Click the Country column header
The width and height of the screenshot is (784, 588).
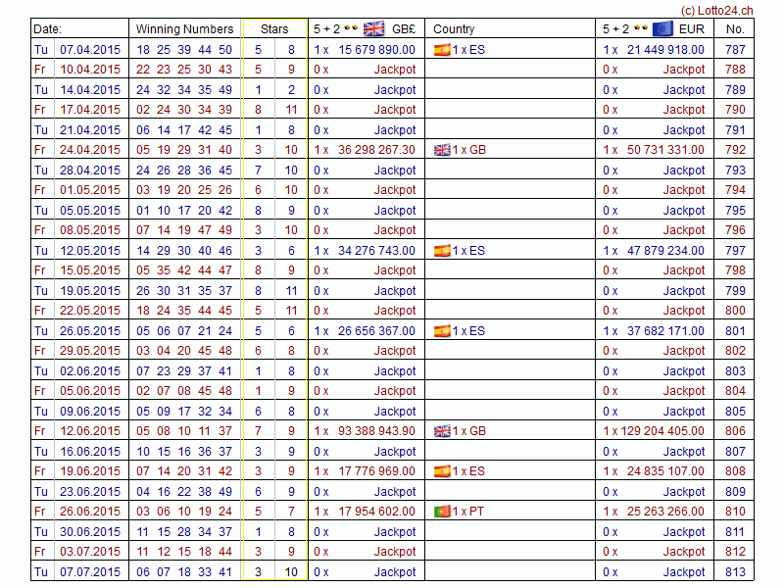pyautogui.click(x=454, y=29)
